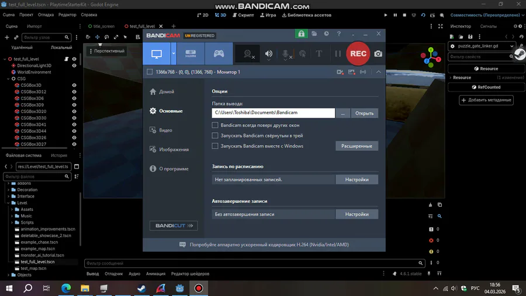The width and height of the screenshot is (526, 296).
Task: Toggle checkbox beside 1366x768 monitor info
Action: pyautogui.click(x=150, y=72)
